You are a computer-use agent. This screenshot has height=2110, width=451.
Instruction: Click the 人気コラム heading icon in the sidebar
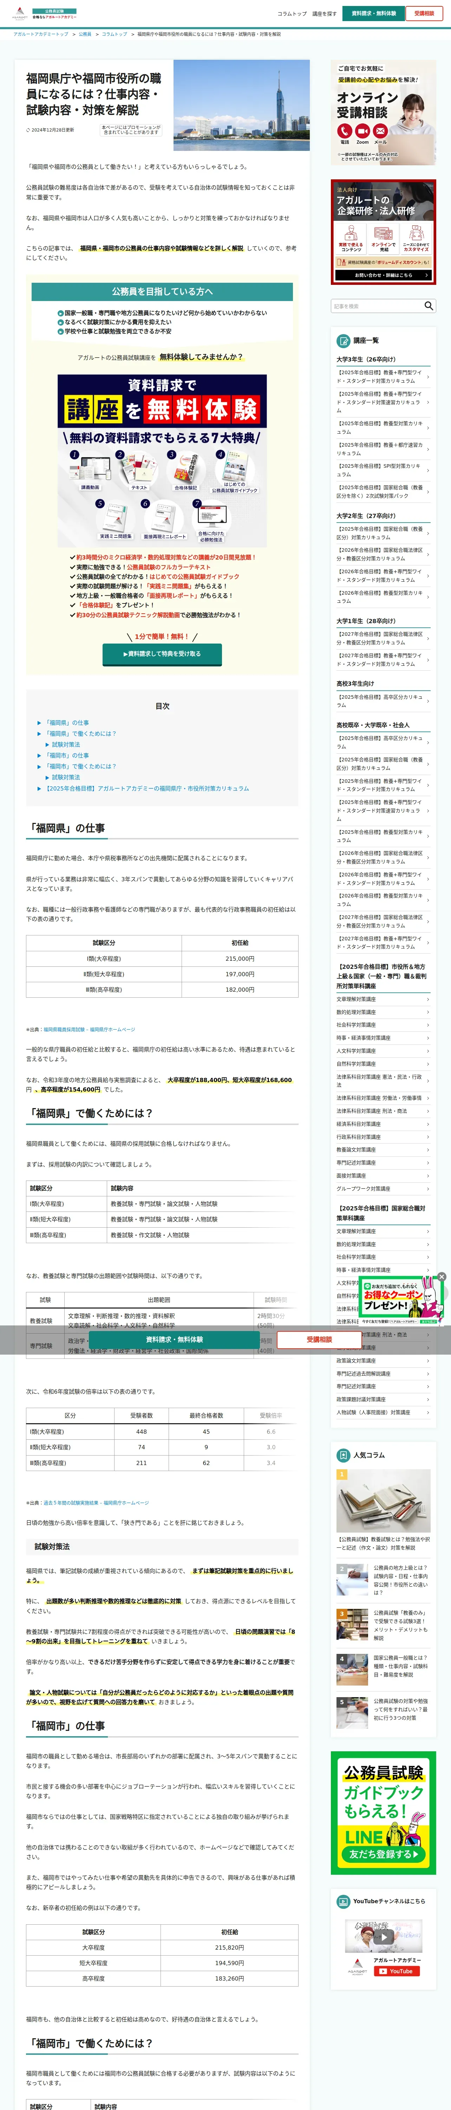tap(344, 1456)
